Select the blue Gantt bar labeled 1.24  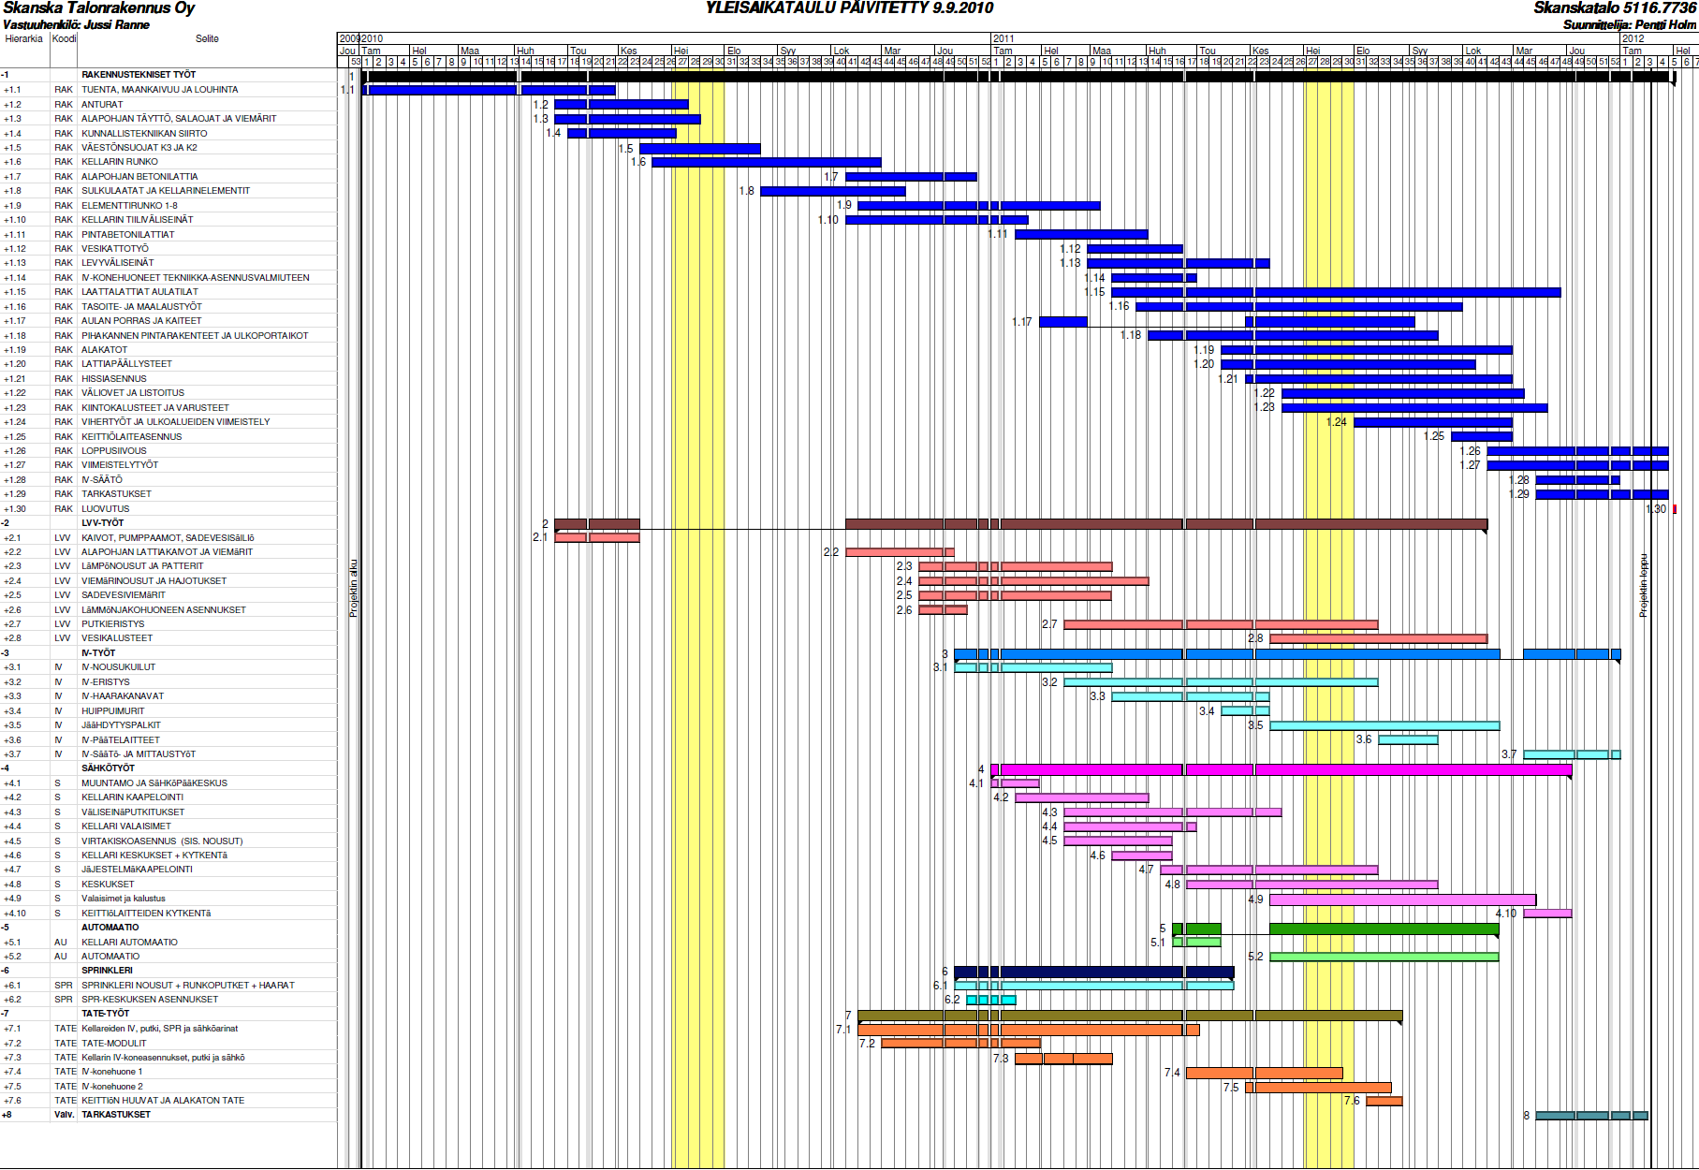[x=1433, y=422]
